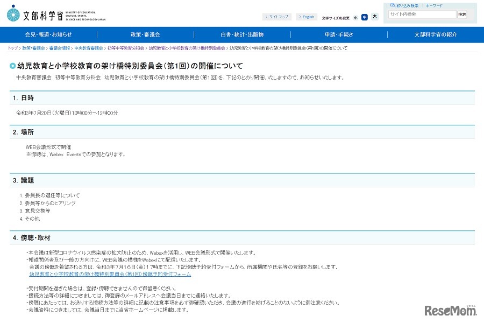This screenshot has height=323, width=484.
Task: Switch to the キーワード tab
Action: (x=434, y=5)
